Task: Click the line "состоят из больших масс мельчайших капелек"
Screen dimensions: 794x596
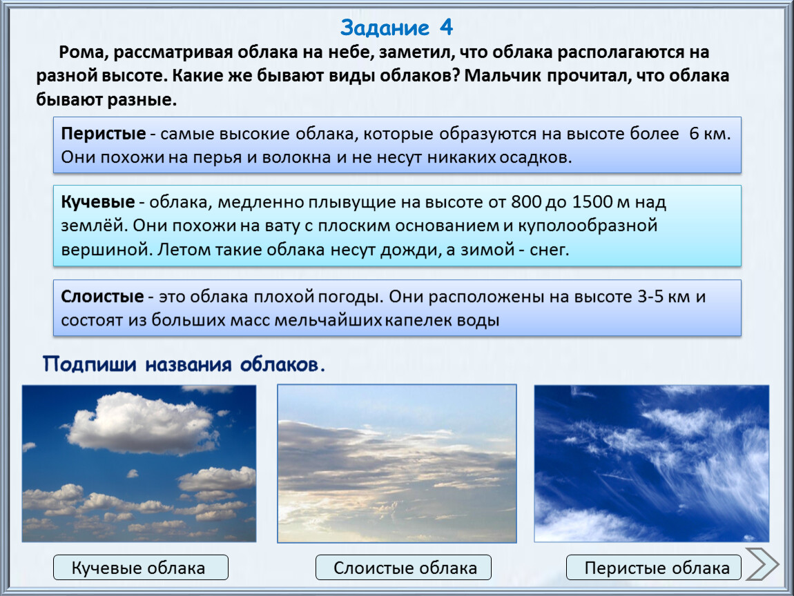Action: (x=280, y=321)
